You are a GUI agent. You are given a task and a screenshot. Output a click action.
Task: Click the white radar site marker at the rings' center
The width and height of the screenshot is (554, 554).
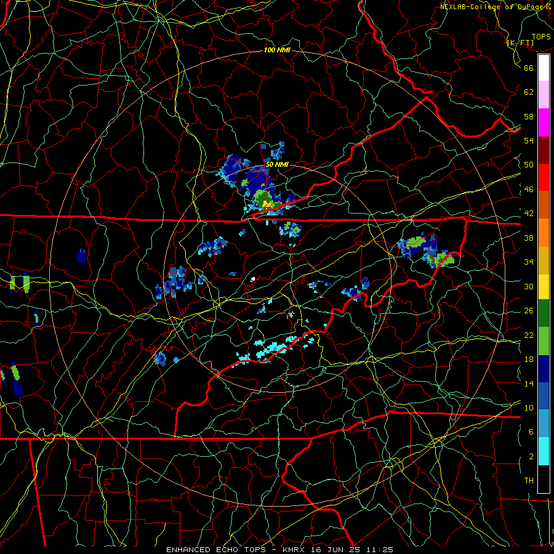coord(253,279)
